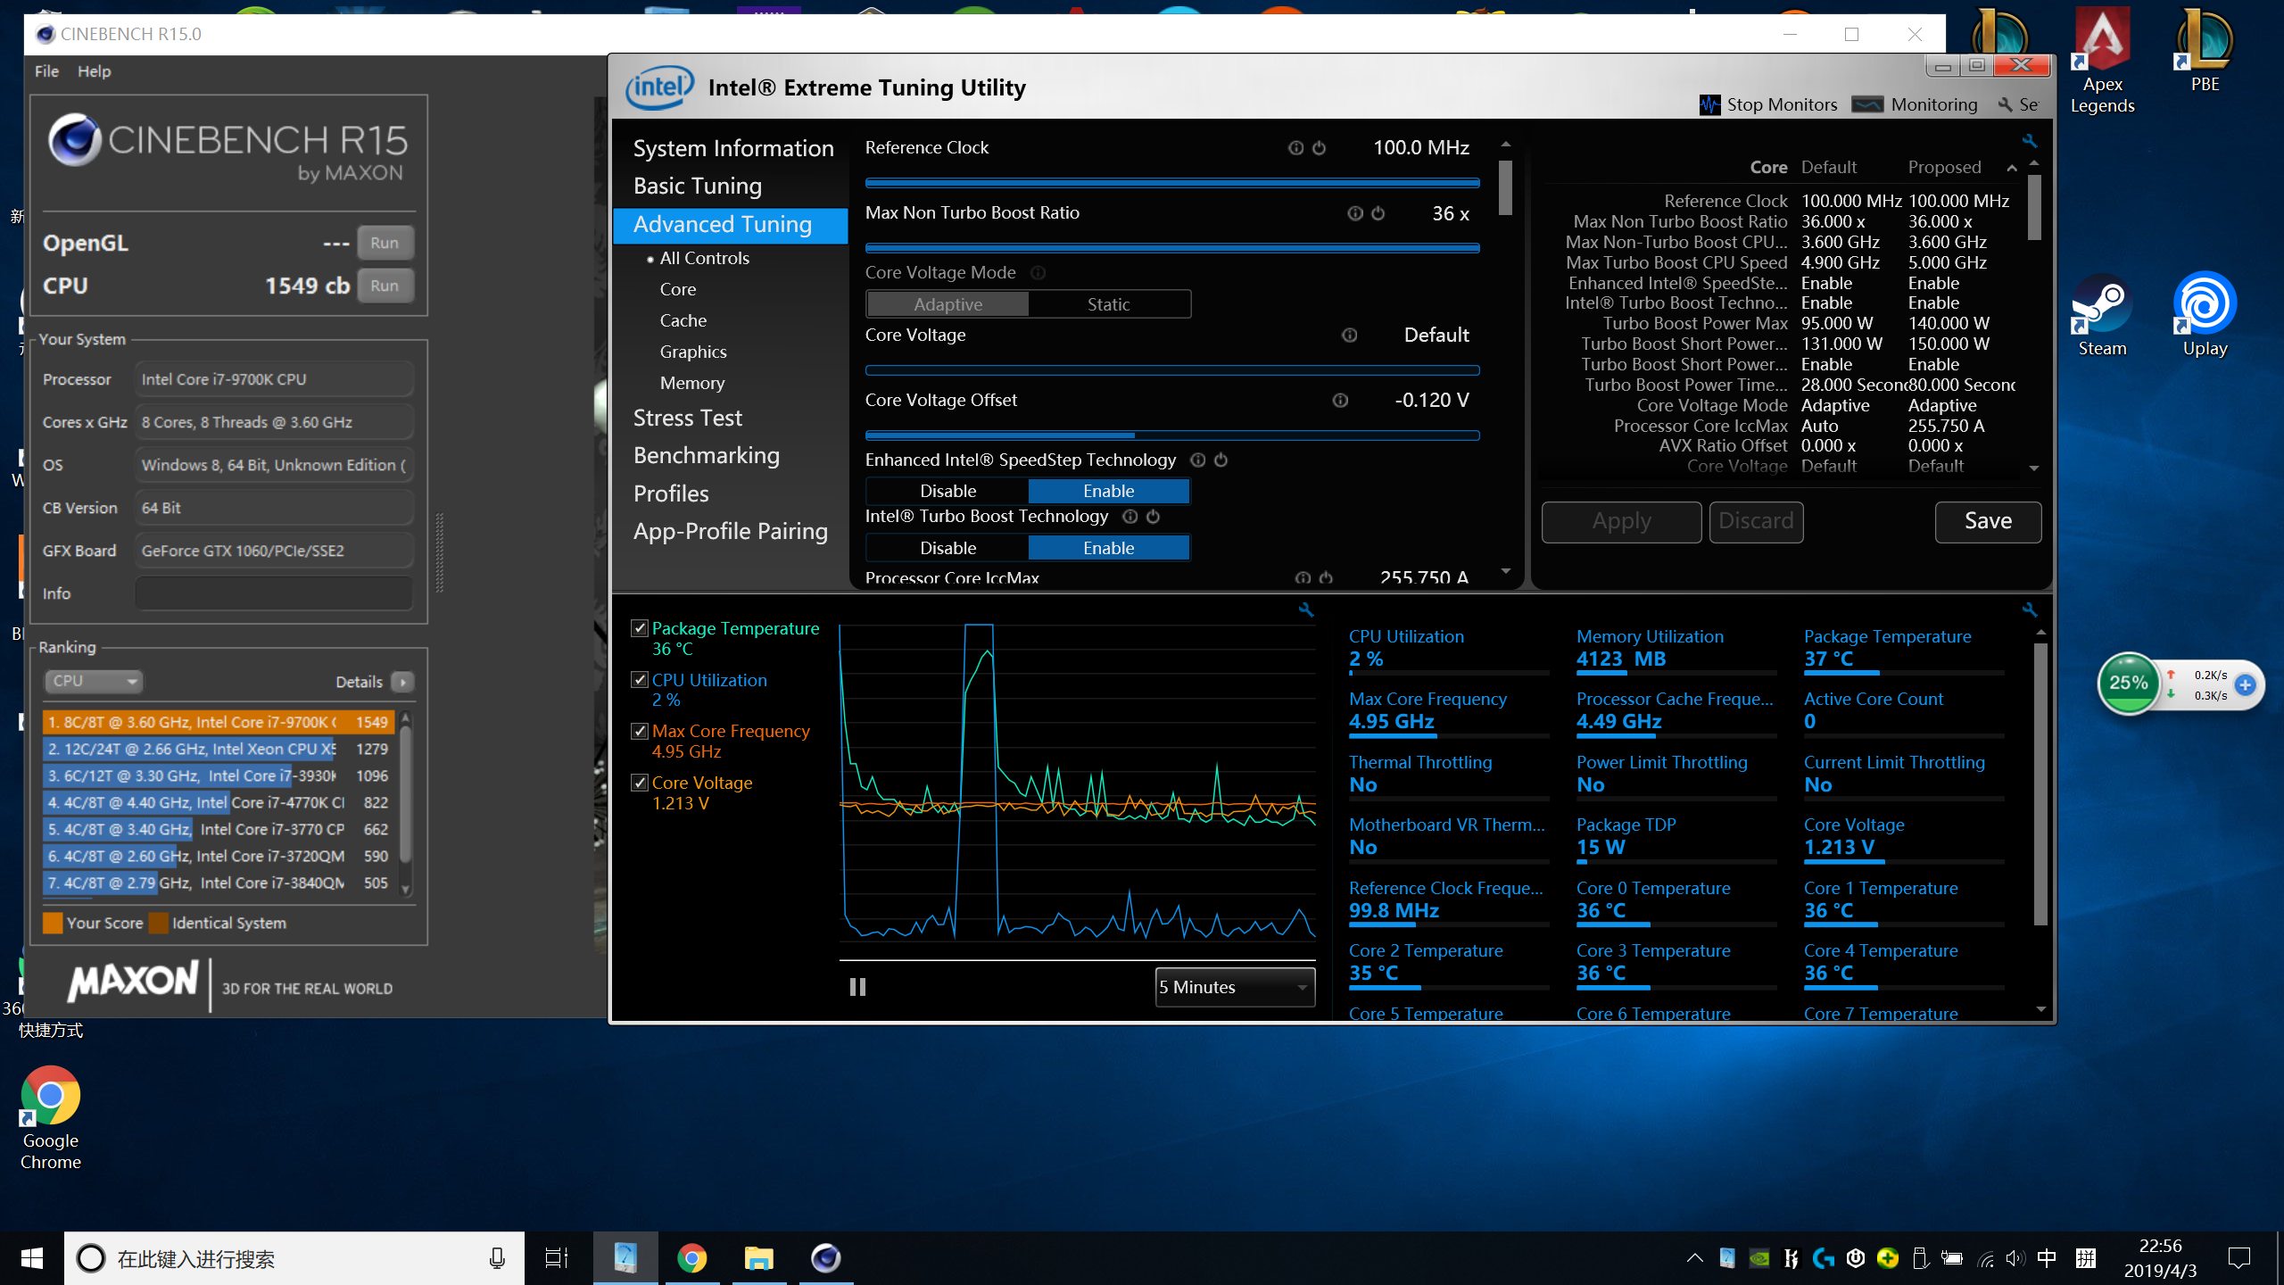Viewport: 2284px width, 1285px height.
Task: Open Basic Tuning section
Action: point(697,186)
